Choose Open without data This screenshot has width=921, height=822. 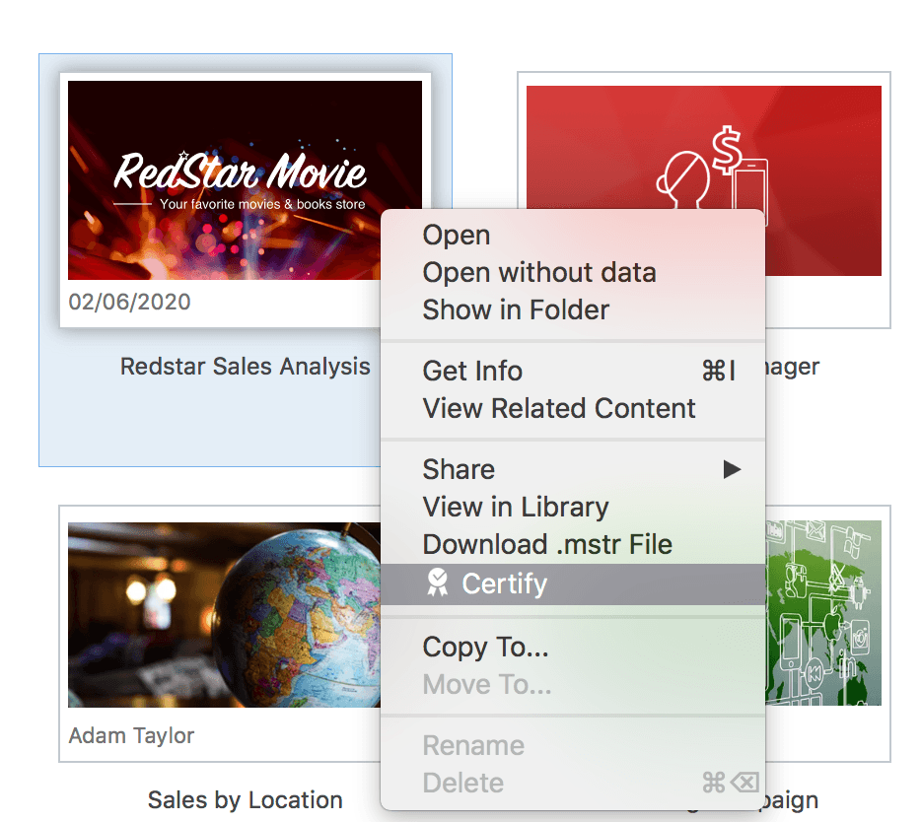pyautogui.click(x=538, y=273)
